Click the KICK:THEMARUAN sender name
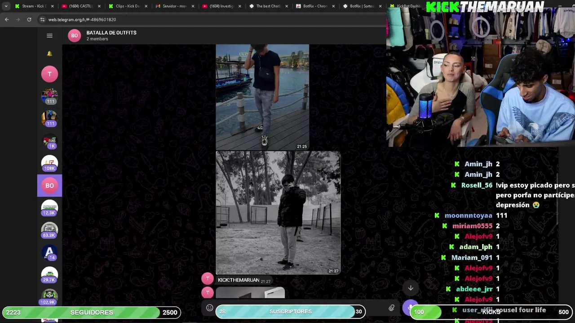 pos(239,280)
